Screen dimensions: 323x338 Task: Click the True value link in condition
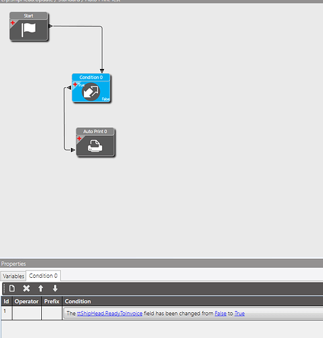[x=240, y=314]
